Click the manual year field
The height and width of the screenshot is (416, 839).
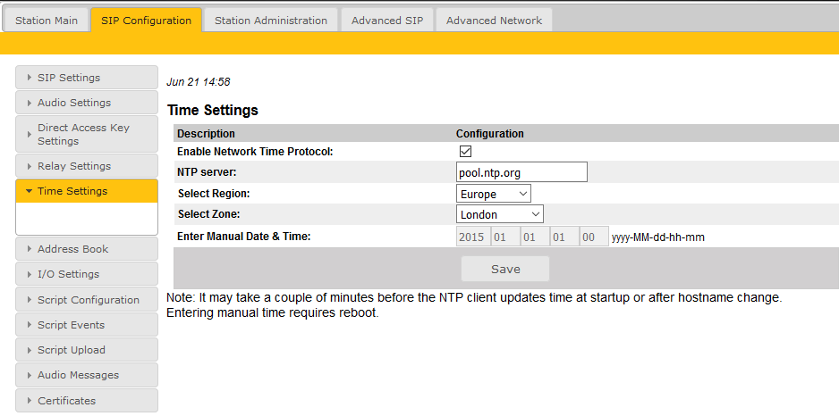(x=470, y=237)
